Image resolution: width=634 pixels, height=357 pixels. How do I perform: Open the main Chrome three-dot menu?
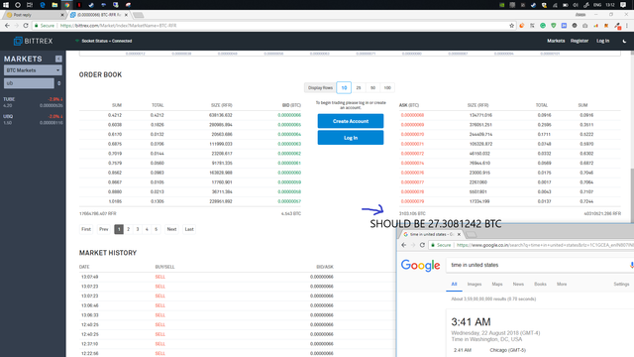(x=627, y=26)
